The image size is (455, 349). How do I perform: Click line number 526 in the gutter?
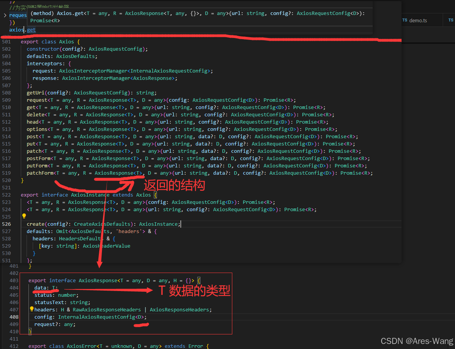(x=7, y=224)
